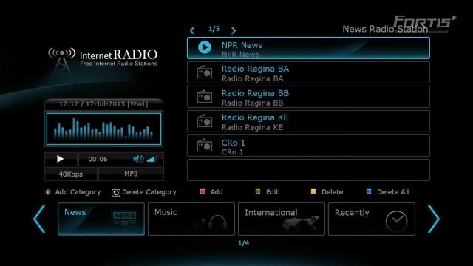Click the info icon next to Add Category
This screenshot has width=473, height=266.
tap(48, 192)
